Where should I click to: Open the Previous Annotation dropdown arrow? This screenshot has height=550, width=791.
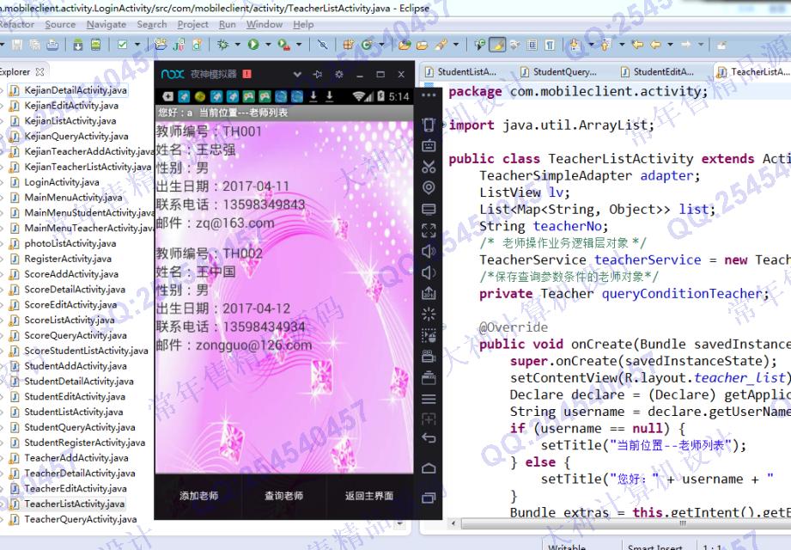(622, 45)
